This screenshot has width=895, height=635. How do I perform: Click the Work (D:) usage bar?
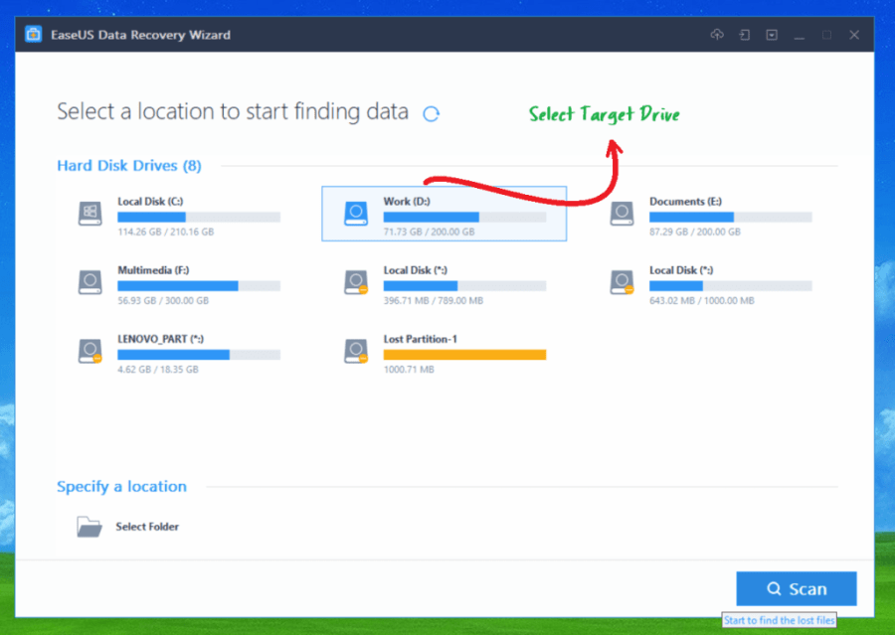[464, 217]
